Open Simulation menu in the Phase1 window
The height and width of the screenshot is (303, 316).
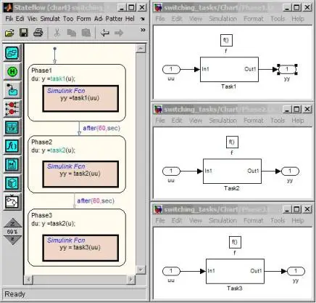coord(223,19)
